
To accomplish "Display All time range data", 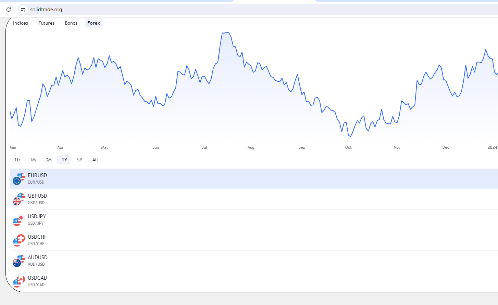I will (x=95, y=160).
